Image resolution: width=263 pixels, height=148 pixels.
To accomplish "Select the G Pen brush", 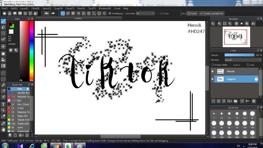I will click(x=18, y=108).
